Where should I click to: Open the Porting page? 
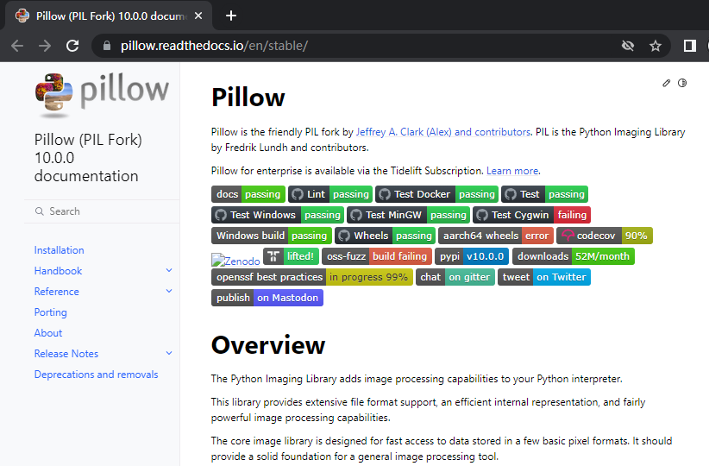(51, 312)
